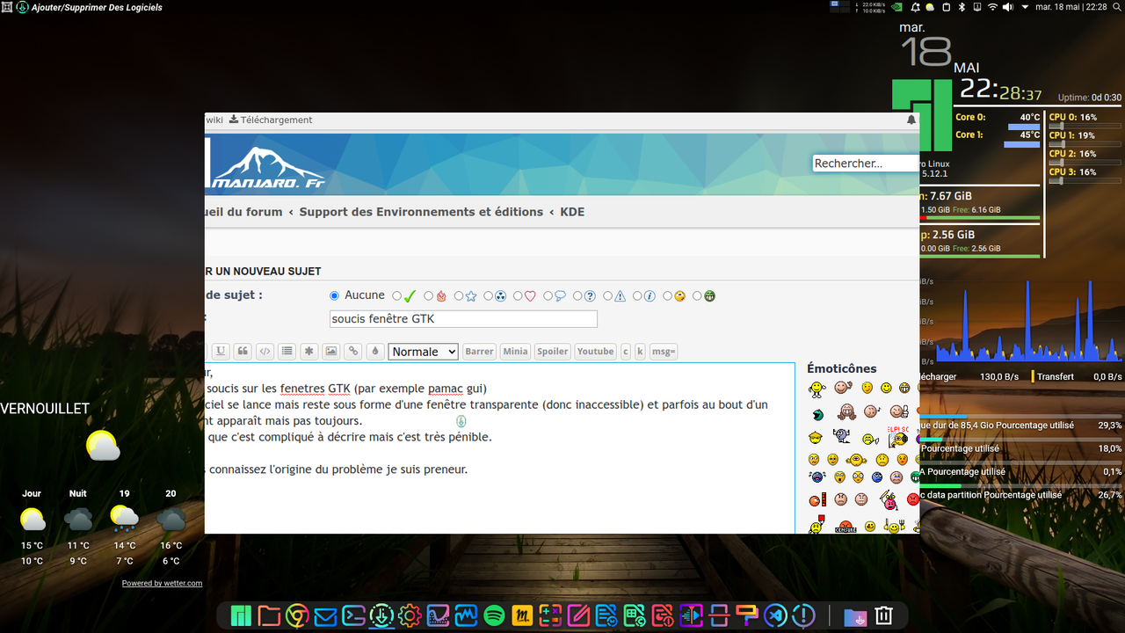Screen dimensions: 1125x633
Task: Open the file manager folder dock icon
Action: (x=269, y=615)
